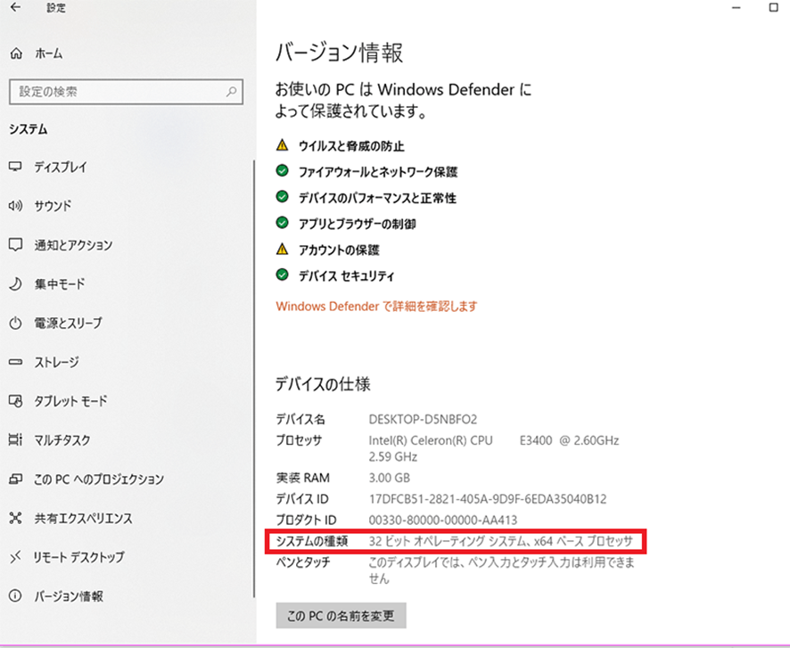Click the Sound (サウンド) speaker icon
This screenshot has height=648, width=790.
pyautogui.click(x=15, y=206)
